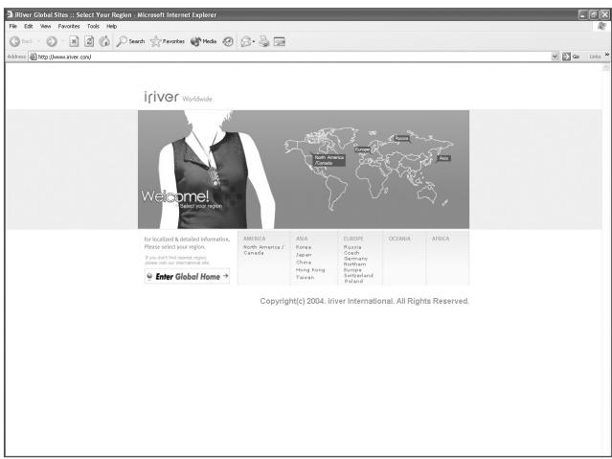Click the Back navigation arrow icon
The height and width of the screenshot is (459, 612).
tap(14, 41)
